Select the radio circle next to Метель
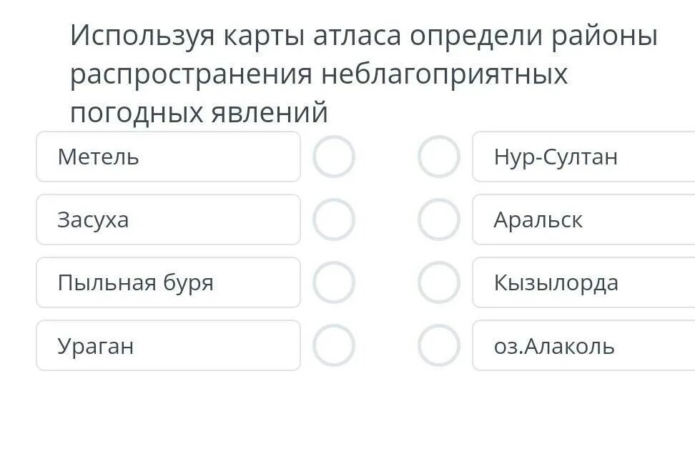This screenshot has height=449, width=695. click(334, 157)
